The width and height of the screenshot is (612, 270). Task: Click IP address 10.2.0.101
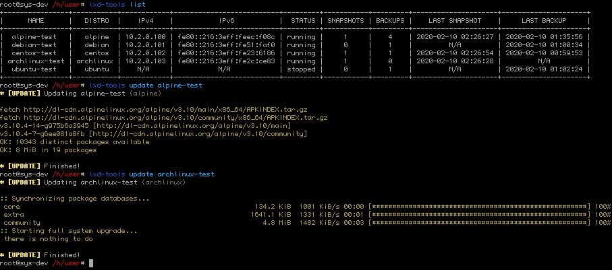pyautogui.click(x=146, y=45)
